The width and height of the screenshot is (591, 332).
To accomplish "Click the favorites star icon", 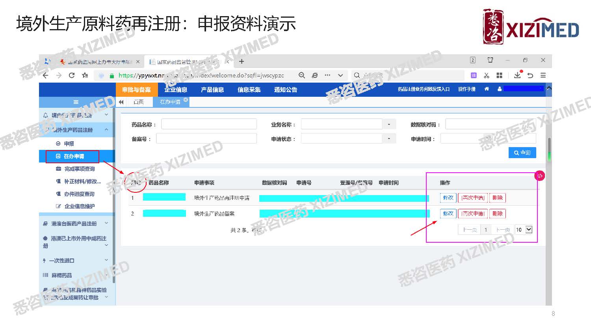I will [x=85, y=76].
